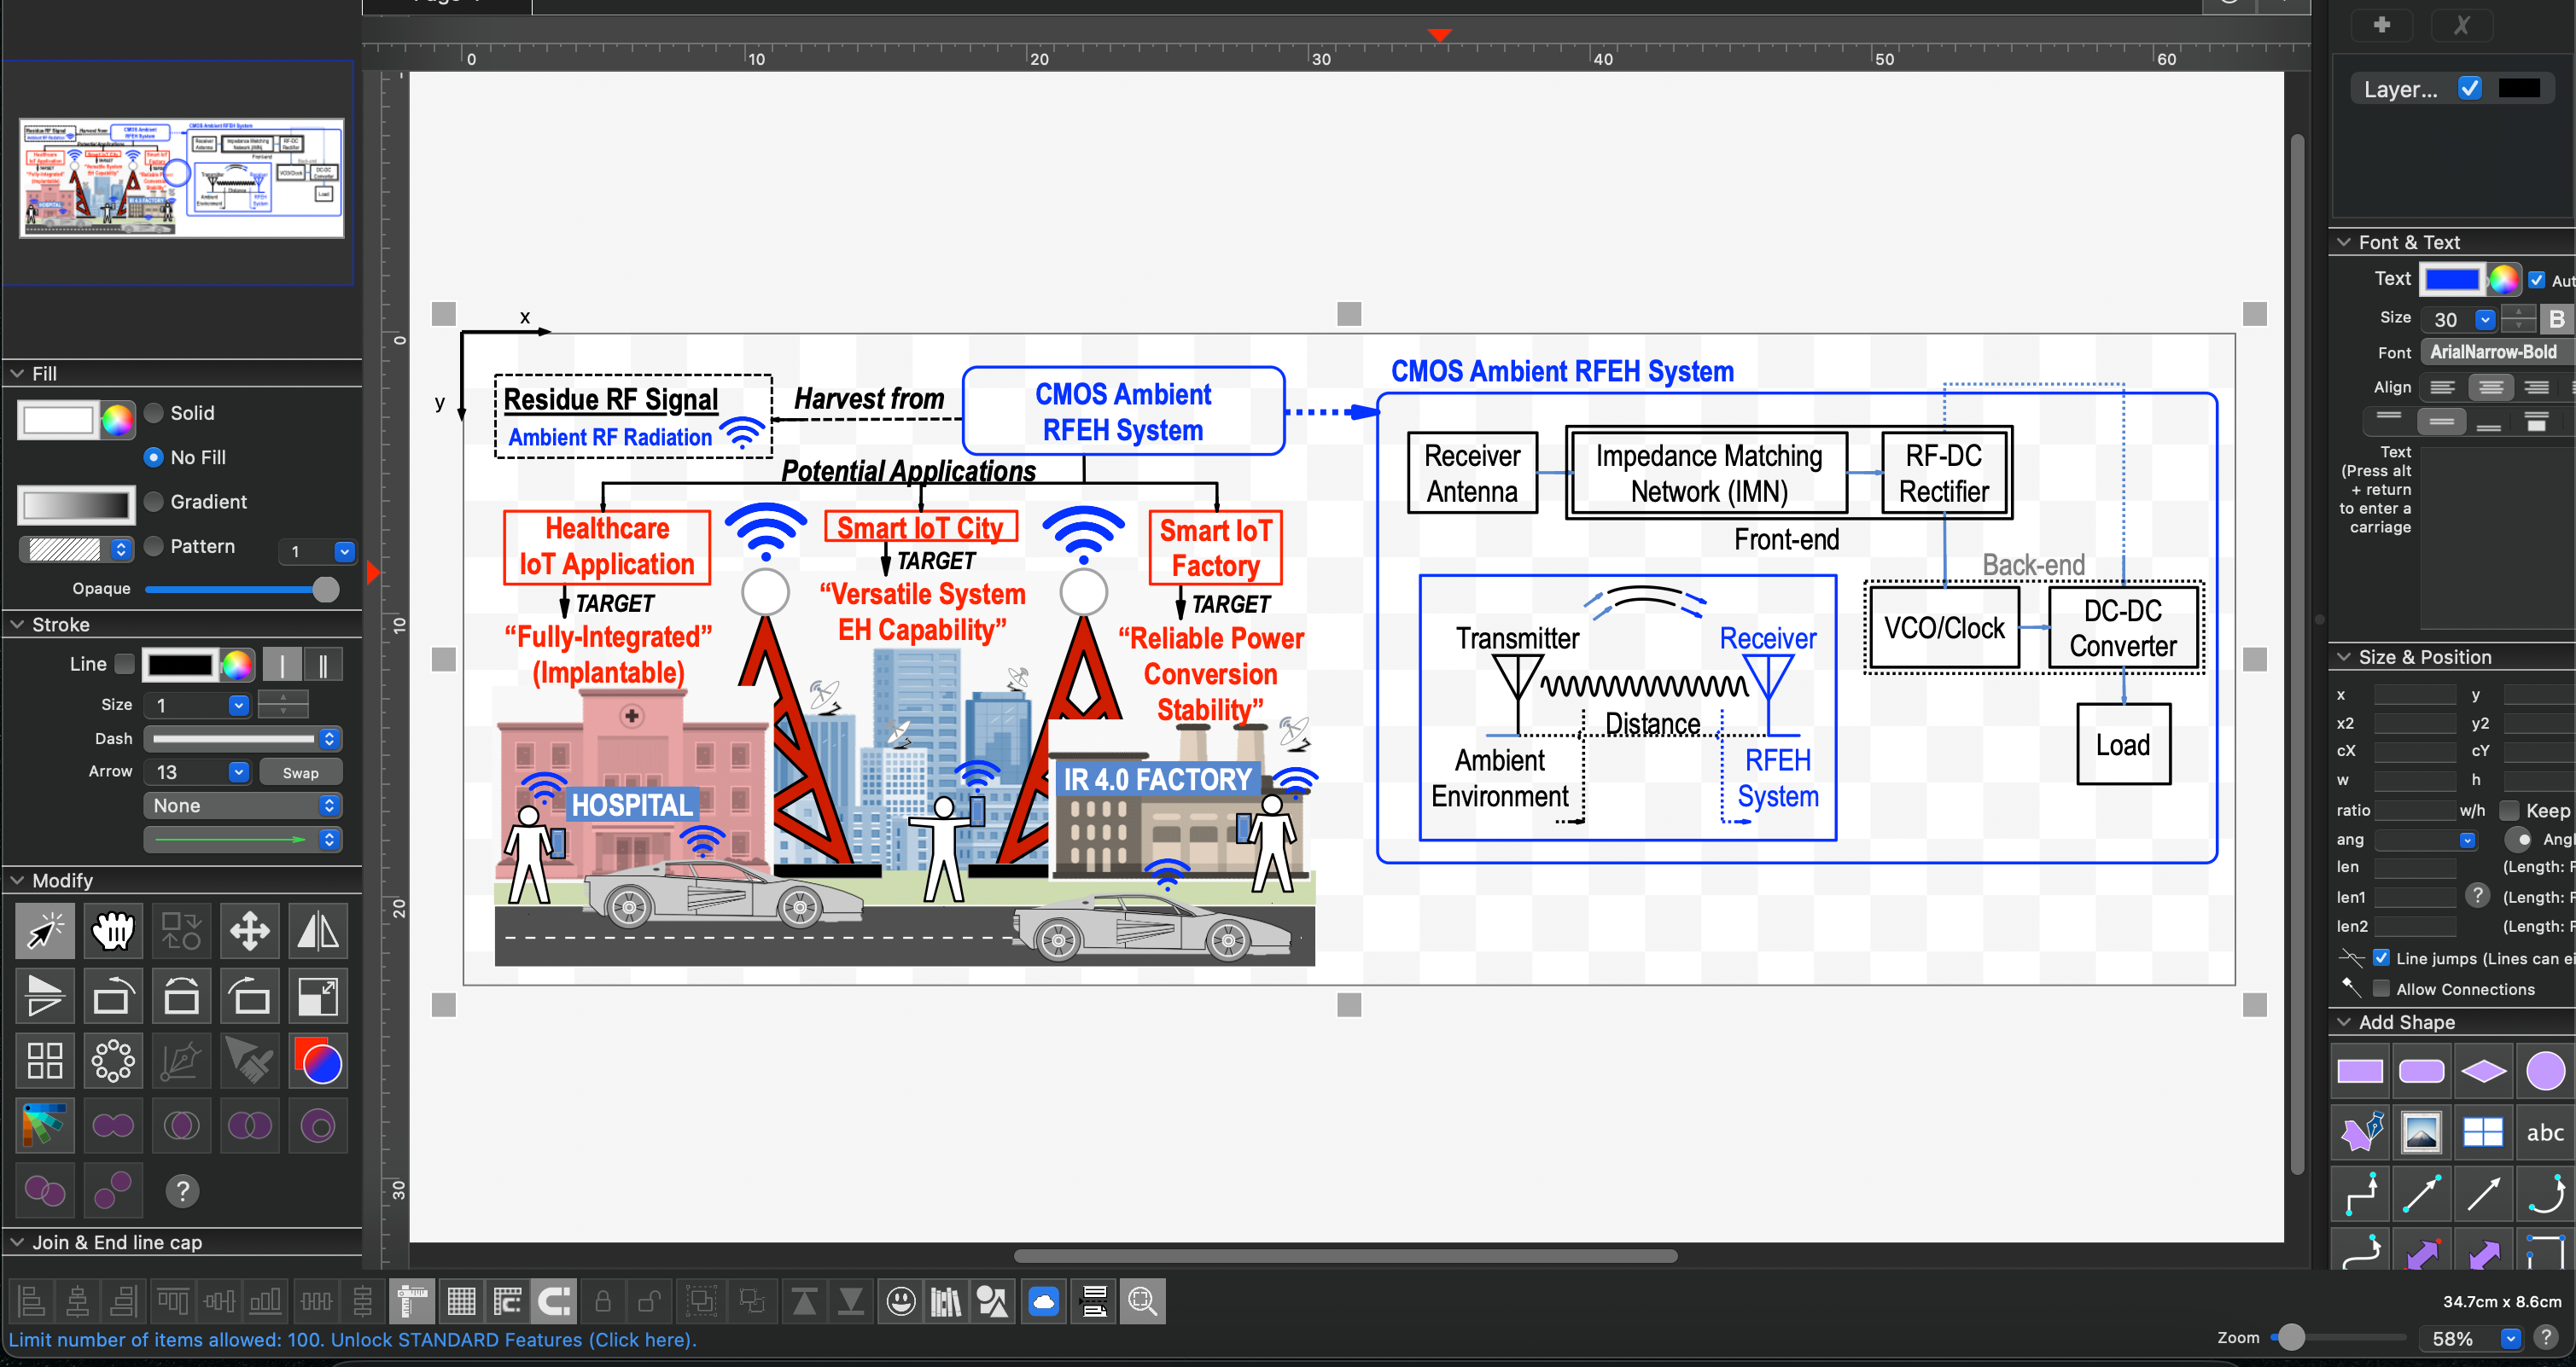Click the color palette fan icon
This screenshot has height=1367, width=2576.
pos(44,1126)
